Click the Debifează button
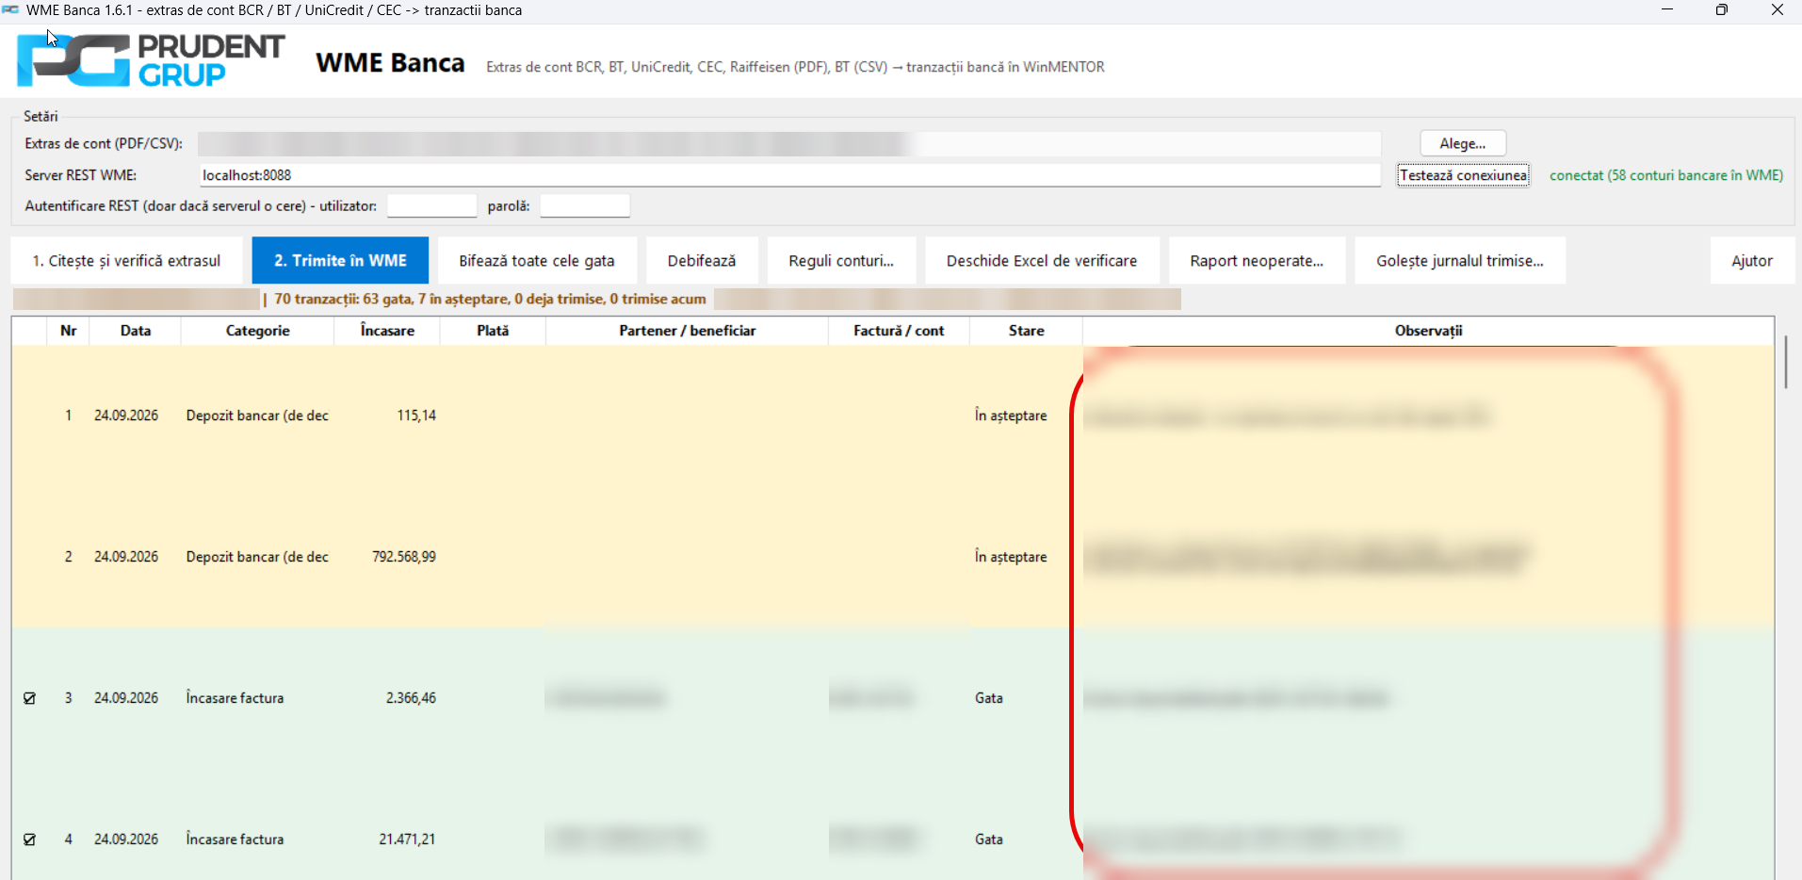The height and width of the screenshot is (880, 1802). point(702,261)
